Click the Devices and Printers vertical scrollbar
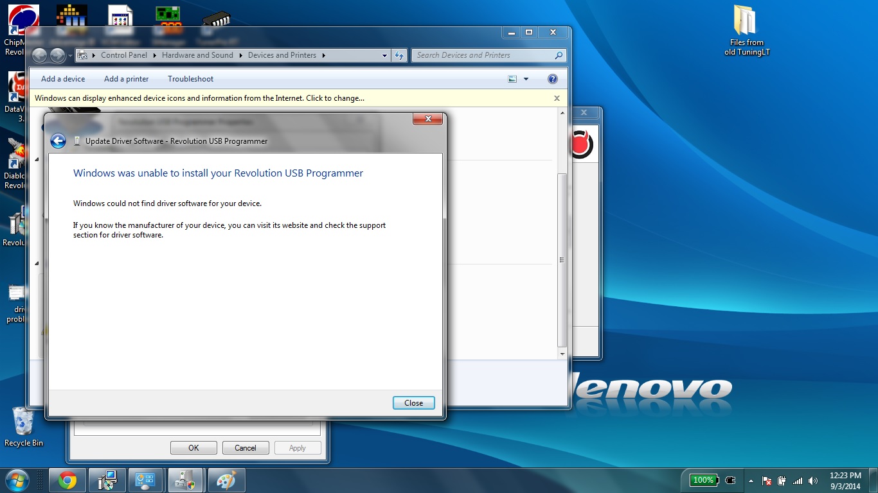878x493 pixels. (x=562, y=259)
